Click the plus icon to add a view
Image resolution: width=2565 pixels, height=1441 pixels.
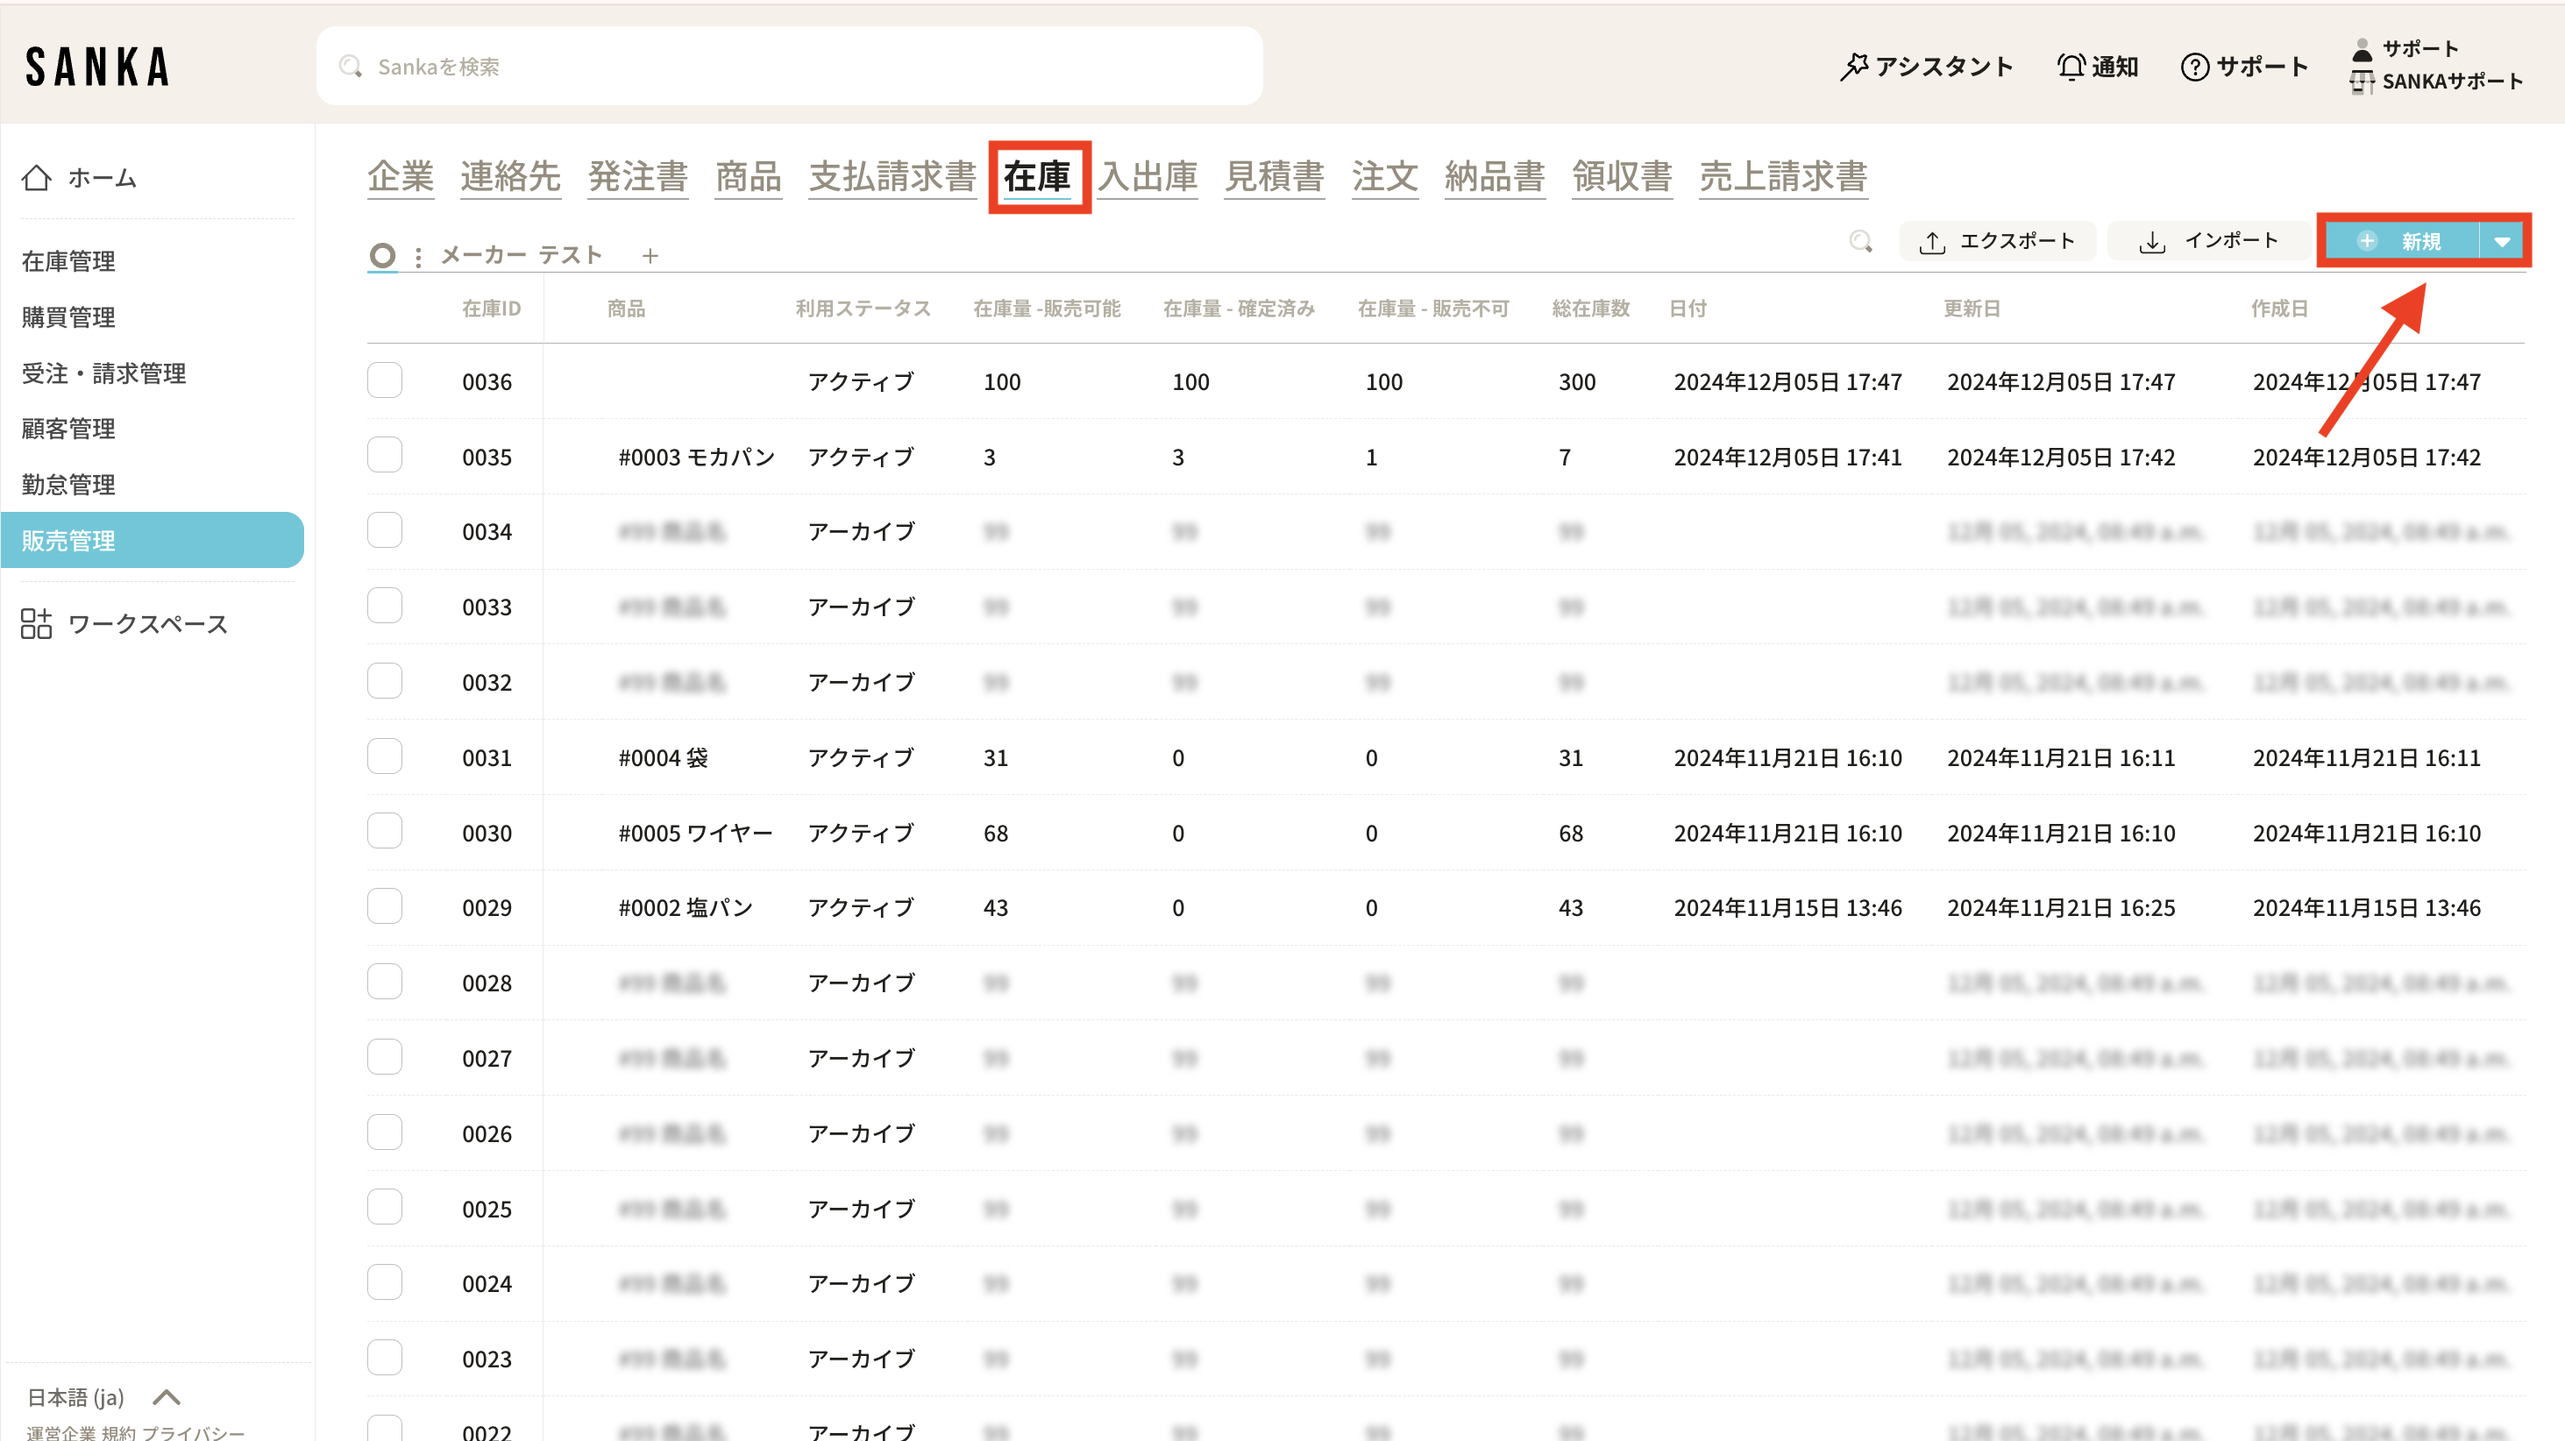[x=650, y=256]
